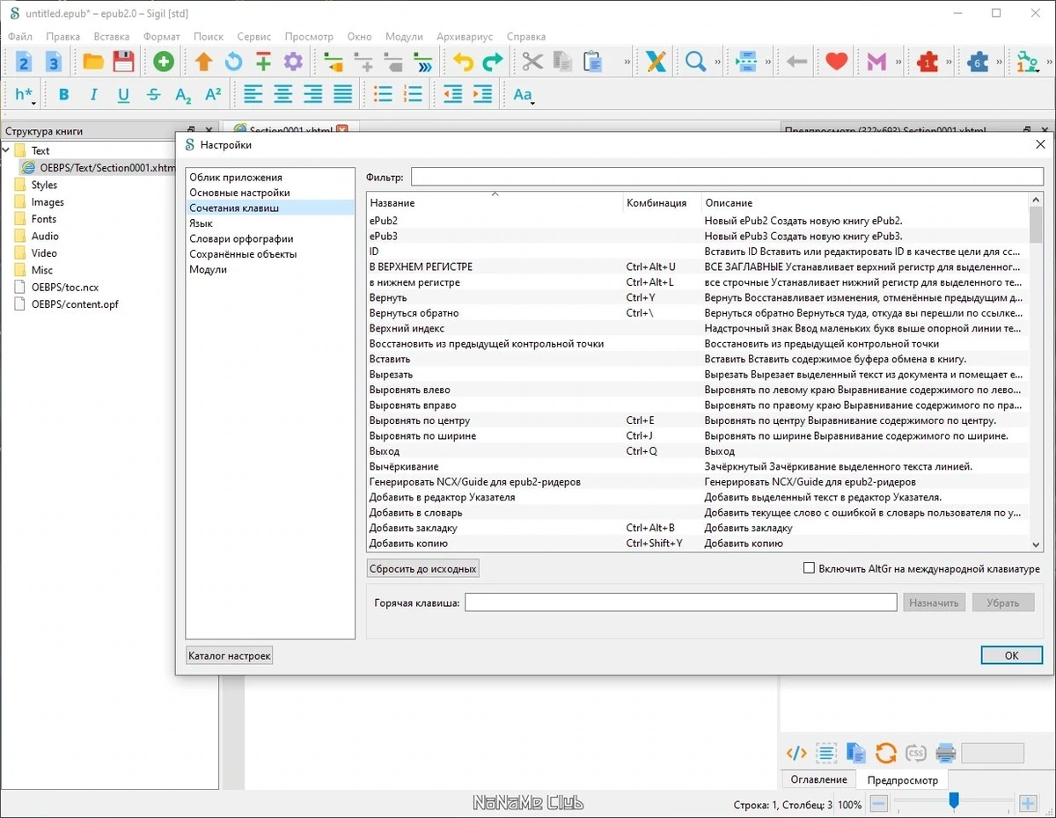The image size is (1056, 818).
Task: Select Облик приложения settings category
Action: tap(236, 178)
